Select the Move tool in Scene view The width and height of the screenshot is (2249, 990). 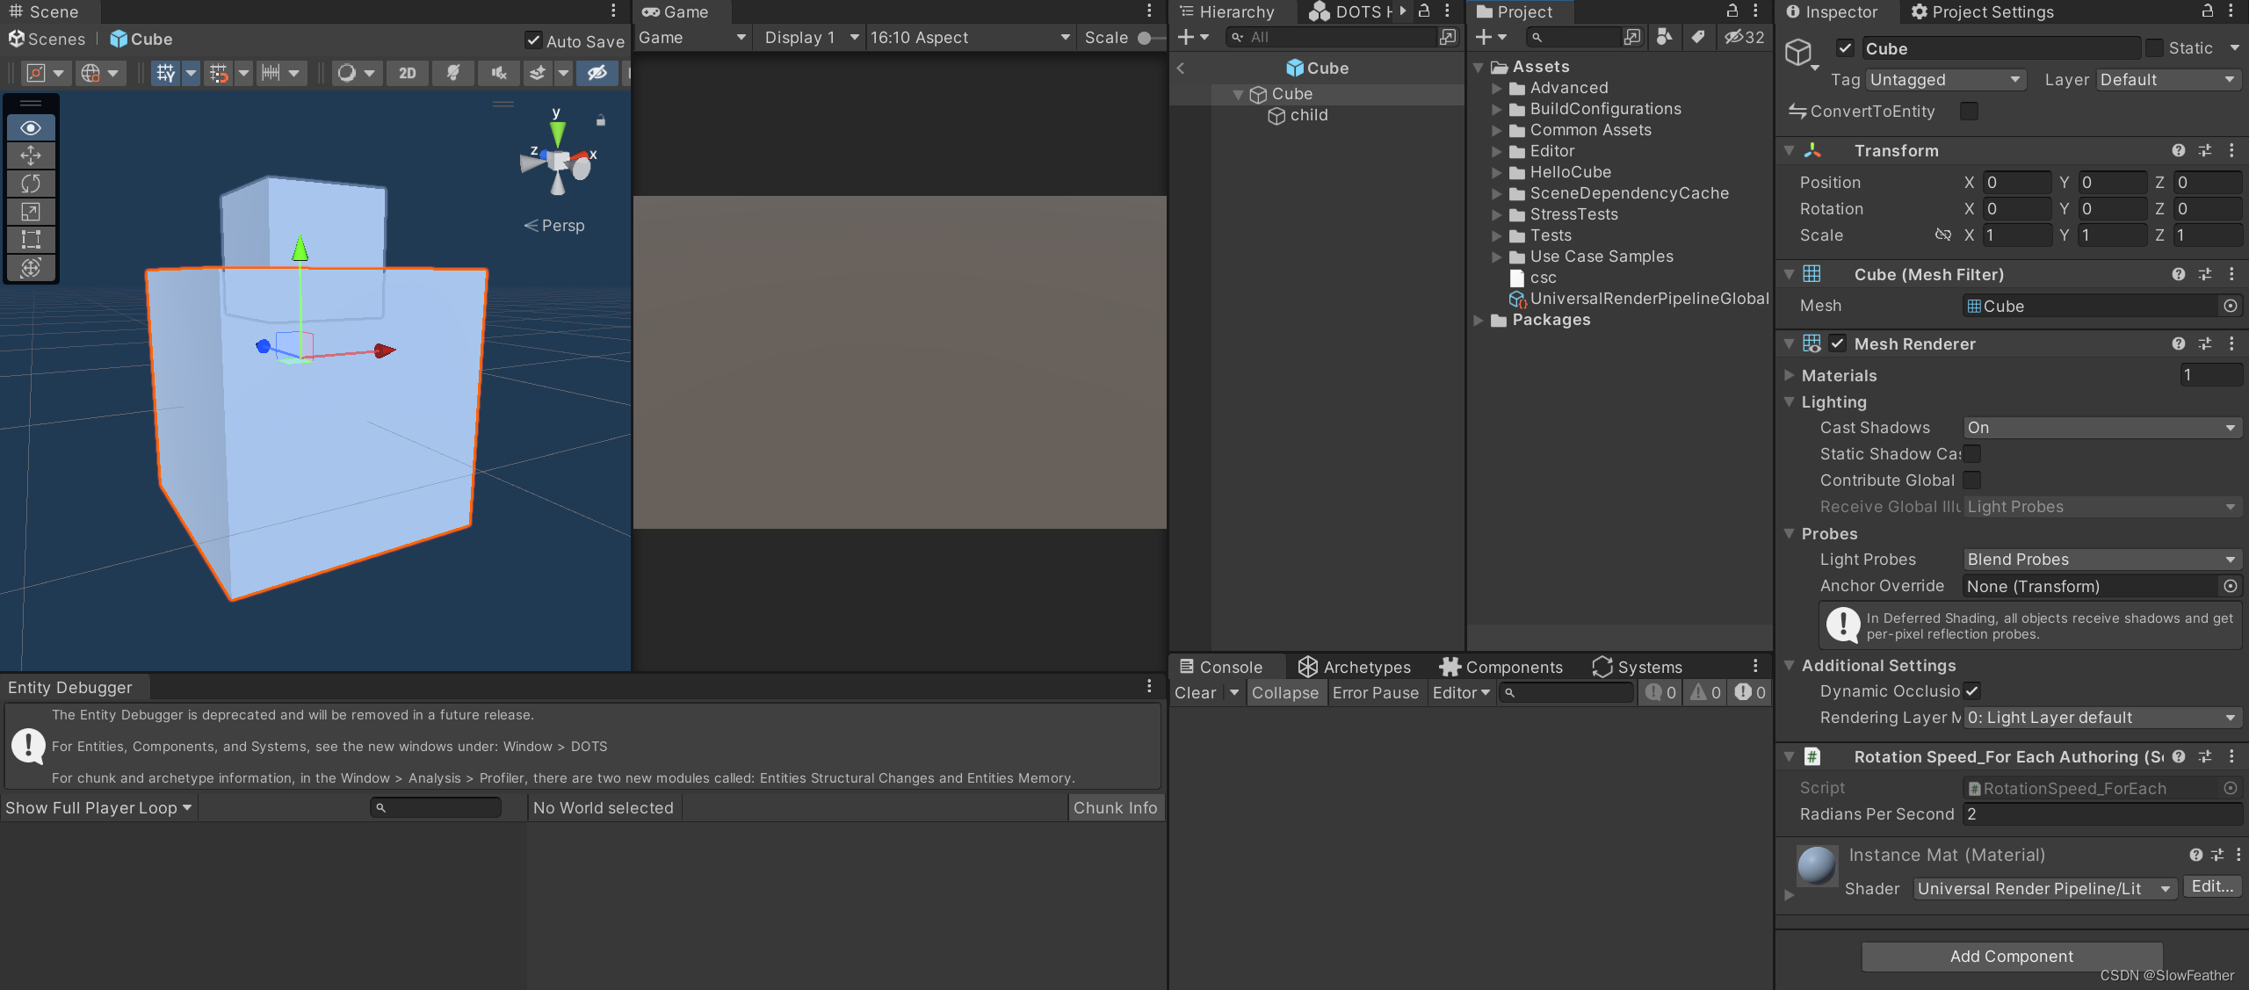click(x=31, y=155)
